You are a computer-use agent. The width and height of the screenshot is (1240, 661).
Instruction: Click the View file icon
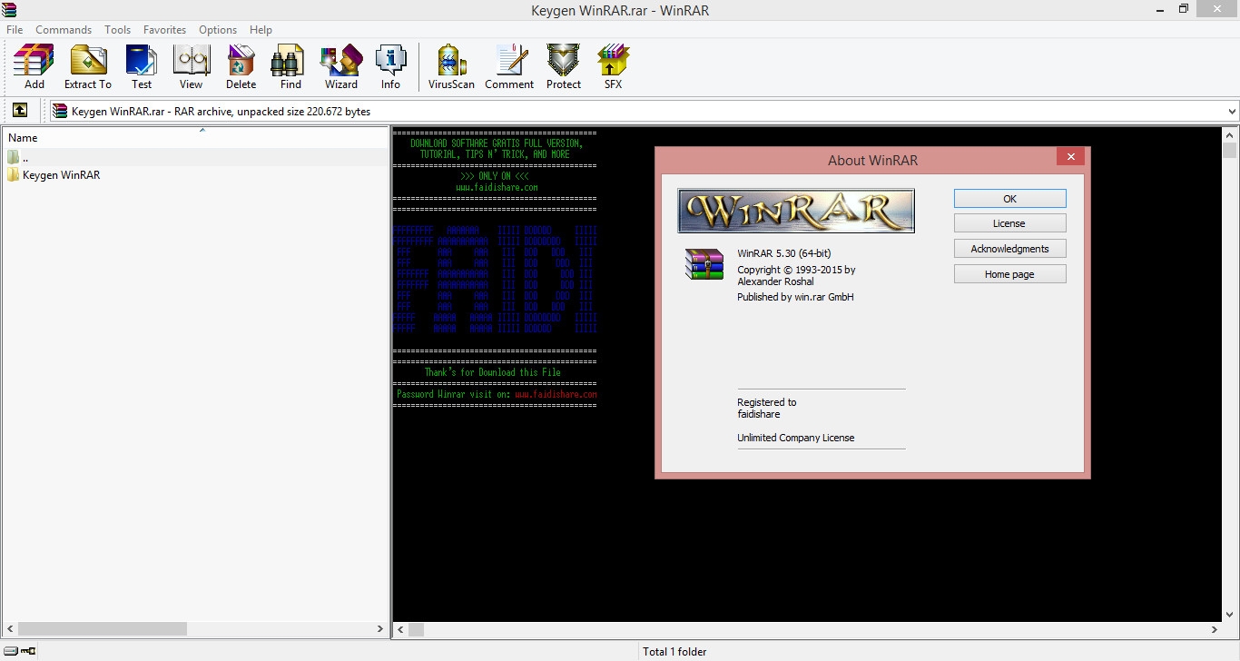191,64
